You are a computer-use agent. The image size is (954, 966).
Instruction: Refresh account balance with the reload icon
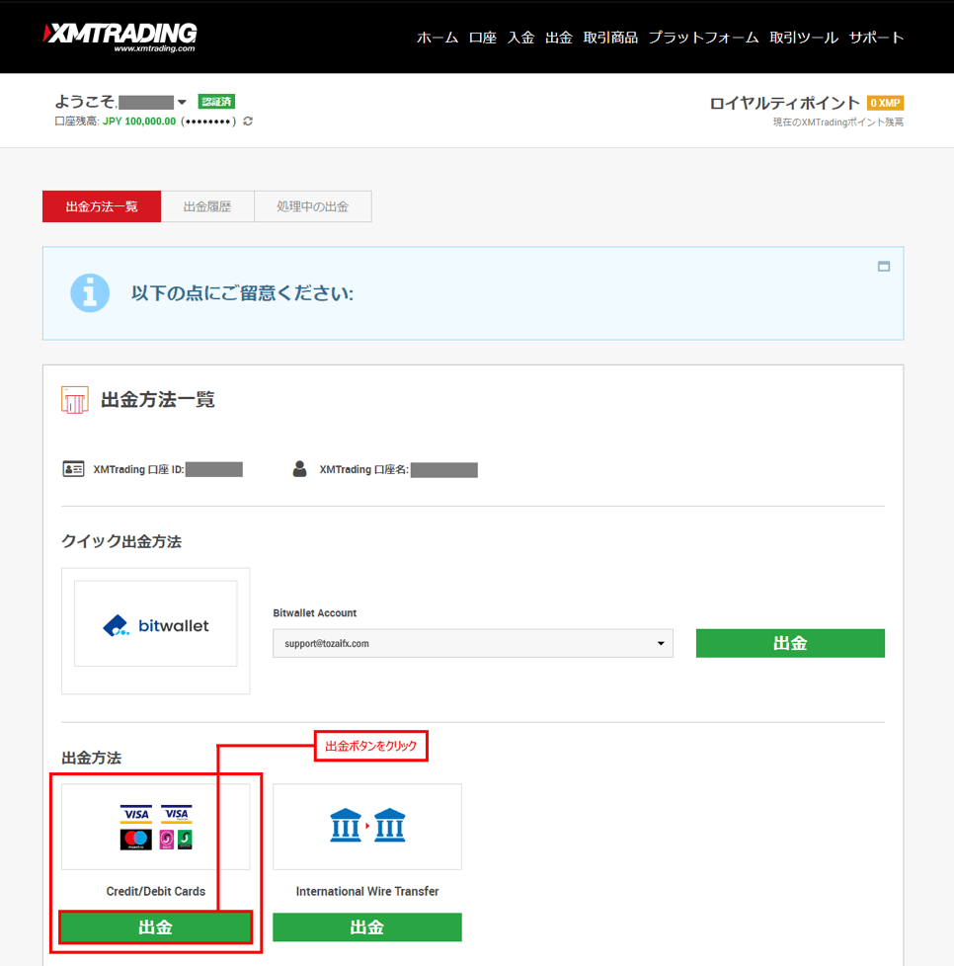tap(248, 121)
